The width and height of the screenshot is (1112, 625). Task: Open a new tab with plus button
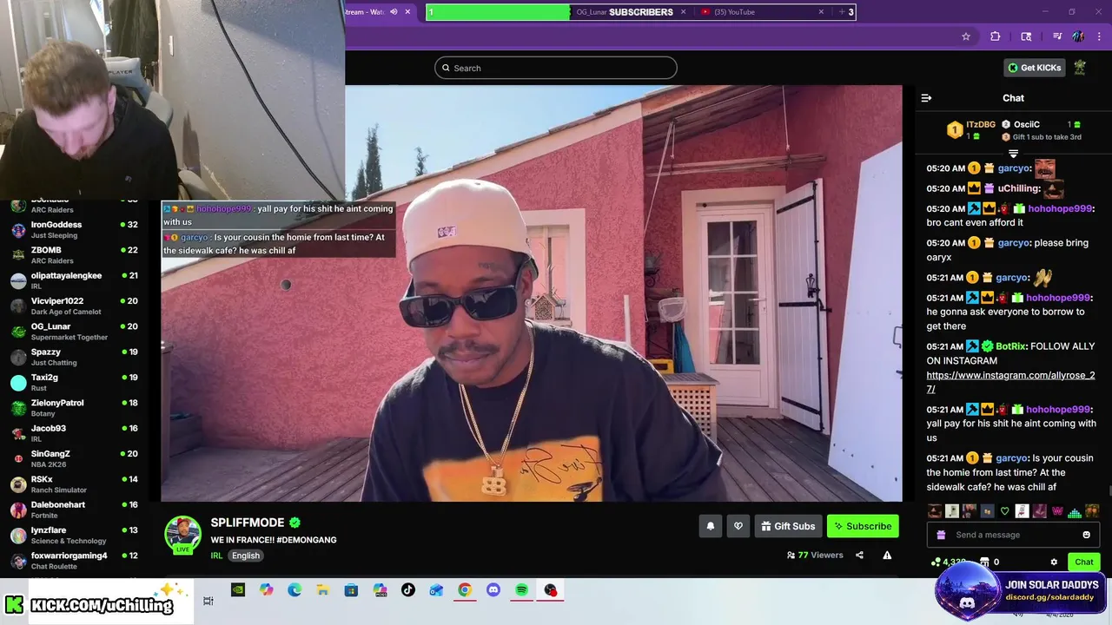[841, 12]
